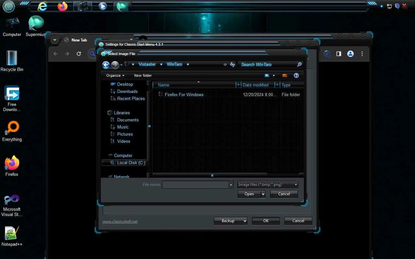Click OK in Classic Start Menu settings
The height and width of the screenshot is (259, 415).
click(266, 221)
